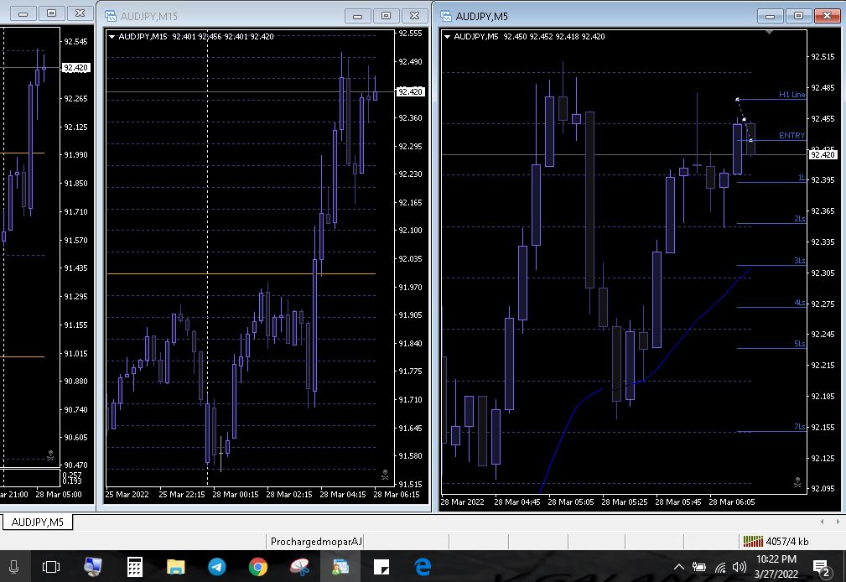
Task: Minimize the leftmost partially visible chart window
Action: coord(23,13)
